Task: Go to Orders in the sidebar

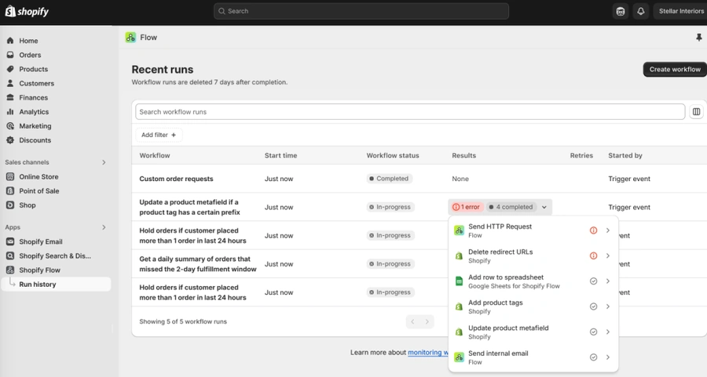Action: pyautogui.click(x=30, y=55)
